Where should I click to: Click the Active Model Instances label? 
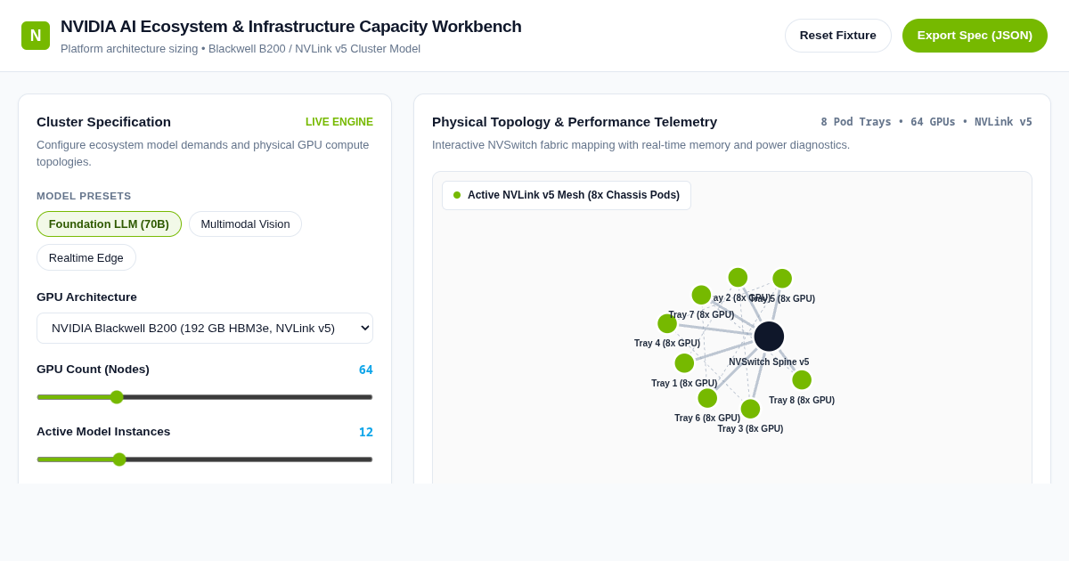103,432
